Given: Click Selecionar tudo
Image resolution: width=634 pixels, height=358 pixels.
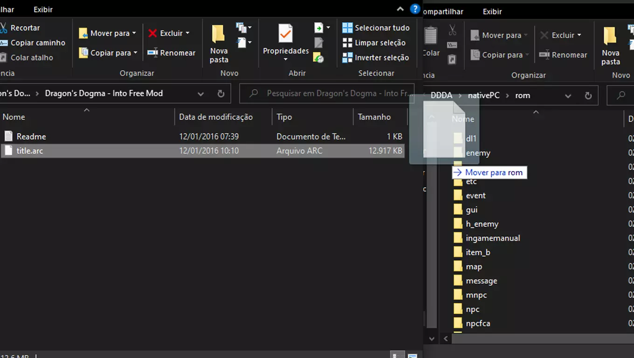Looking at the screenshot, I should click(x=376, y=28).
